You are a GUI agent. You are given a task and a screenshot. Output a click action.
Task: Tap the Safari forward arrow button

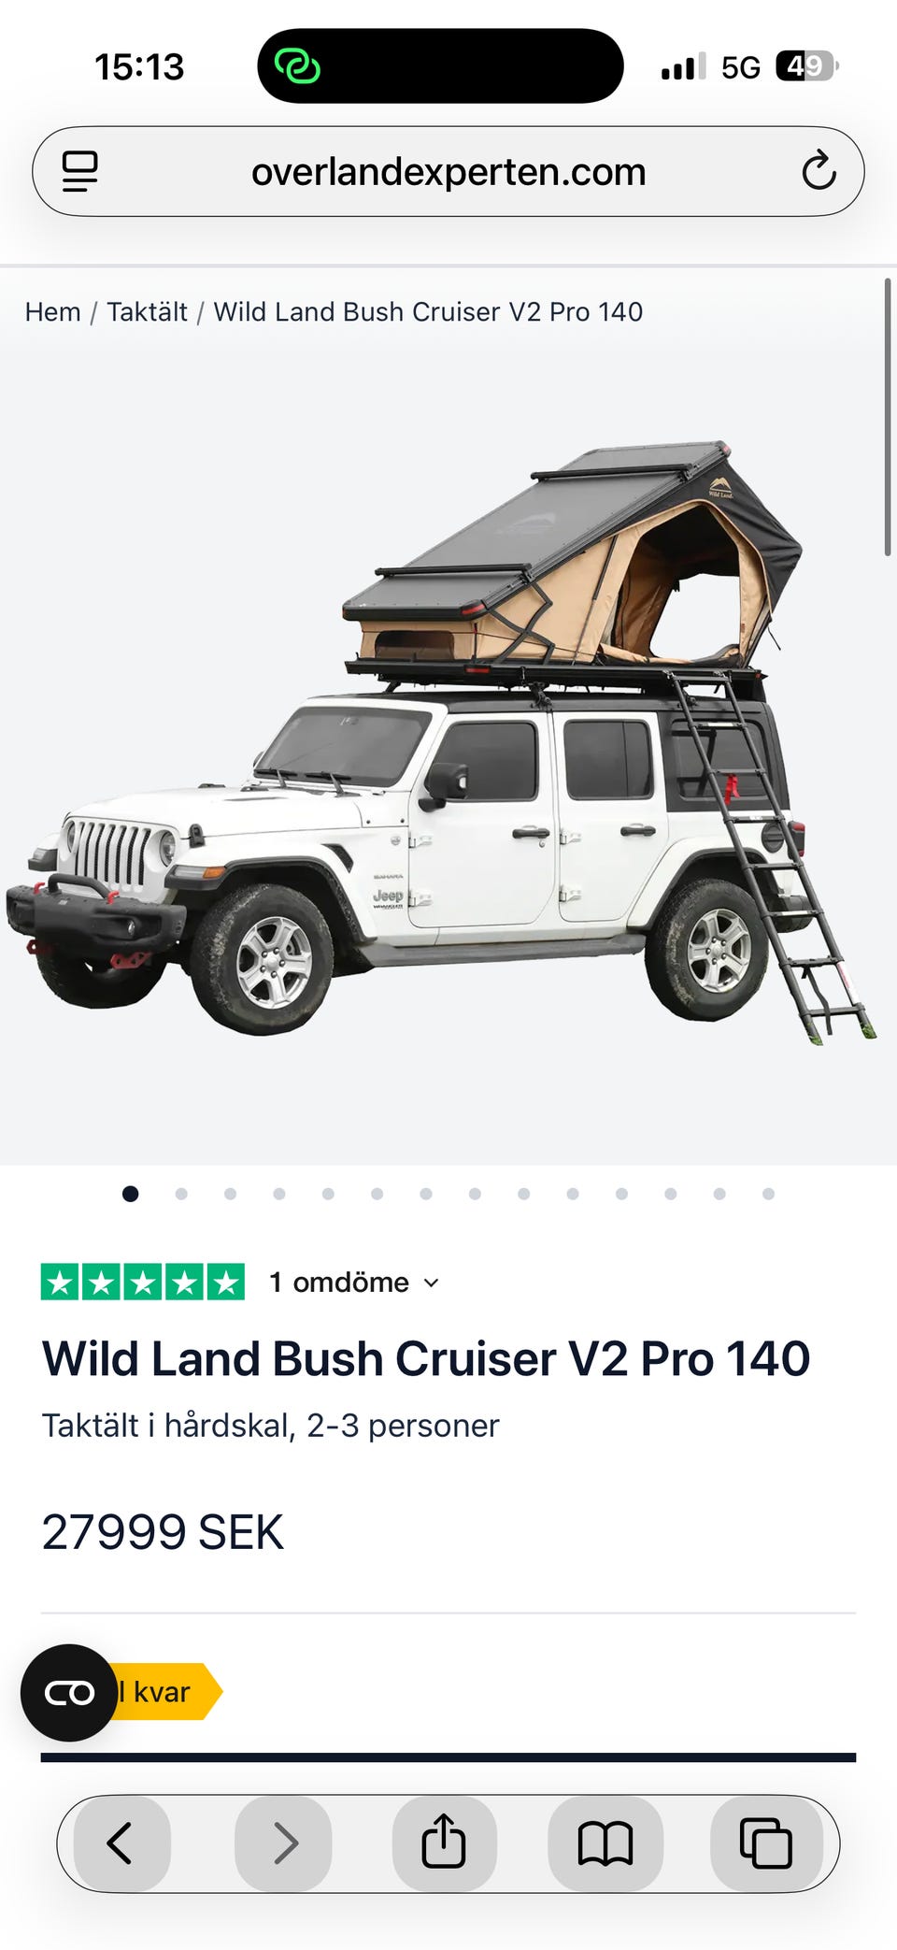(x=284, y=1843)
